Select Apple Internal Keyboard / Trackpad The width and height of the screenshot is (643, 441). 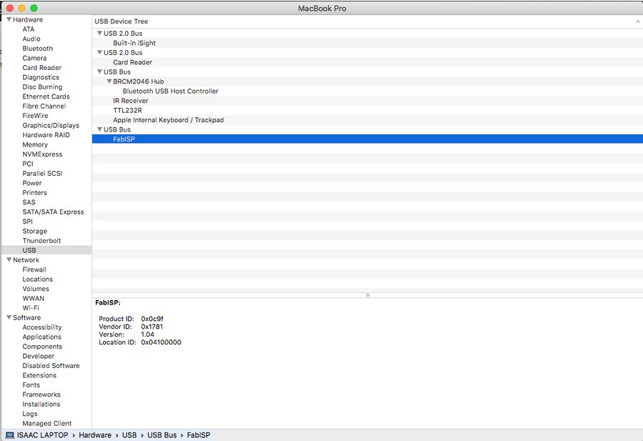[x=168, y=120]
